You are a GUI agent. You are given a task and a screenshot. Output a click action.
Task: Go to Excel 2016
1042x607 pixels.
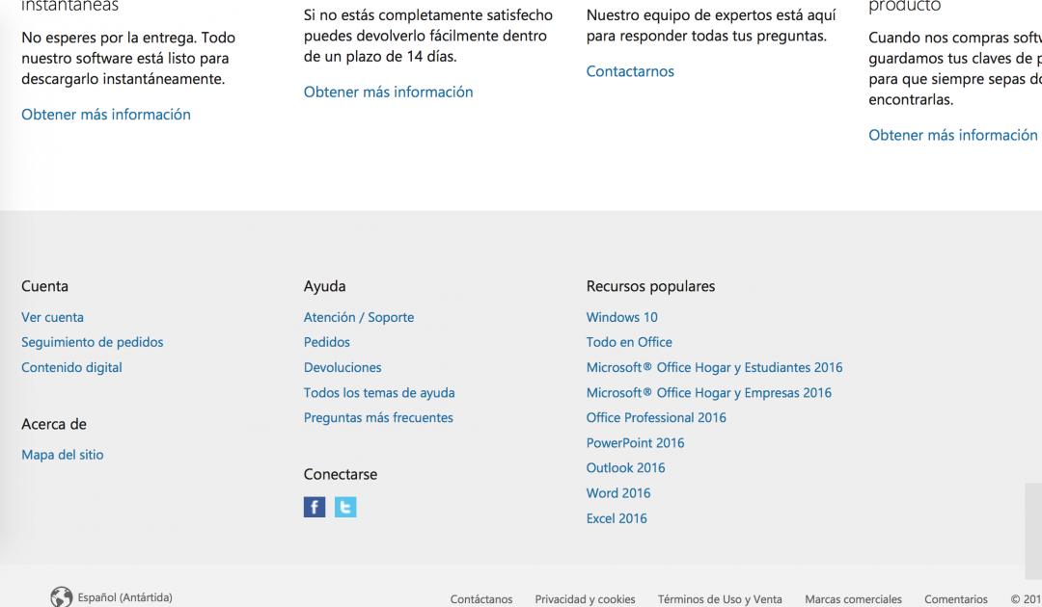(x=616, y=518)
